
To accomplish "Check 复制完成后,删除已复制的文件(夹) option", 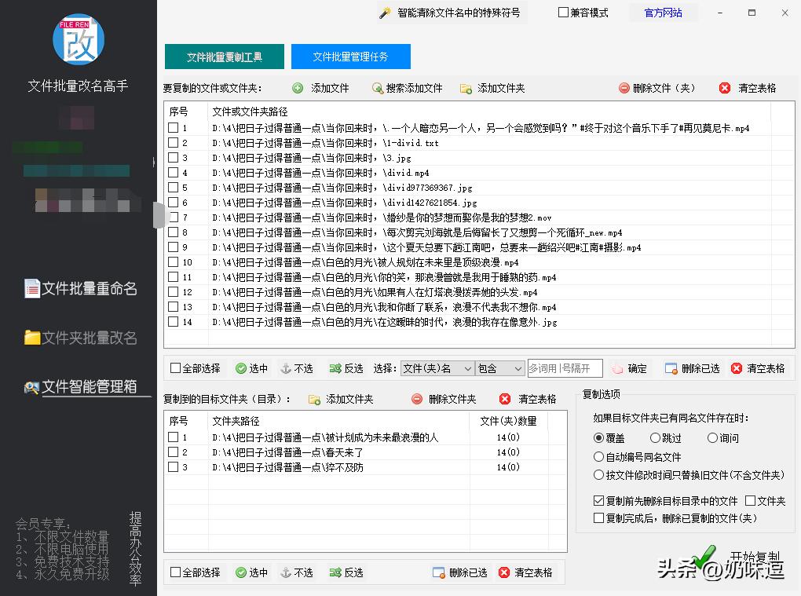I will click(x=599, y=518).
